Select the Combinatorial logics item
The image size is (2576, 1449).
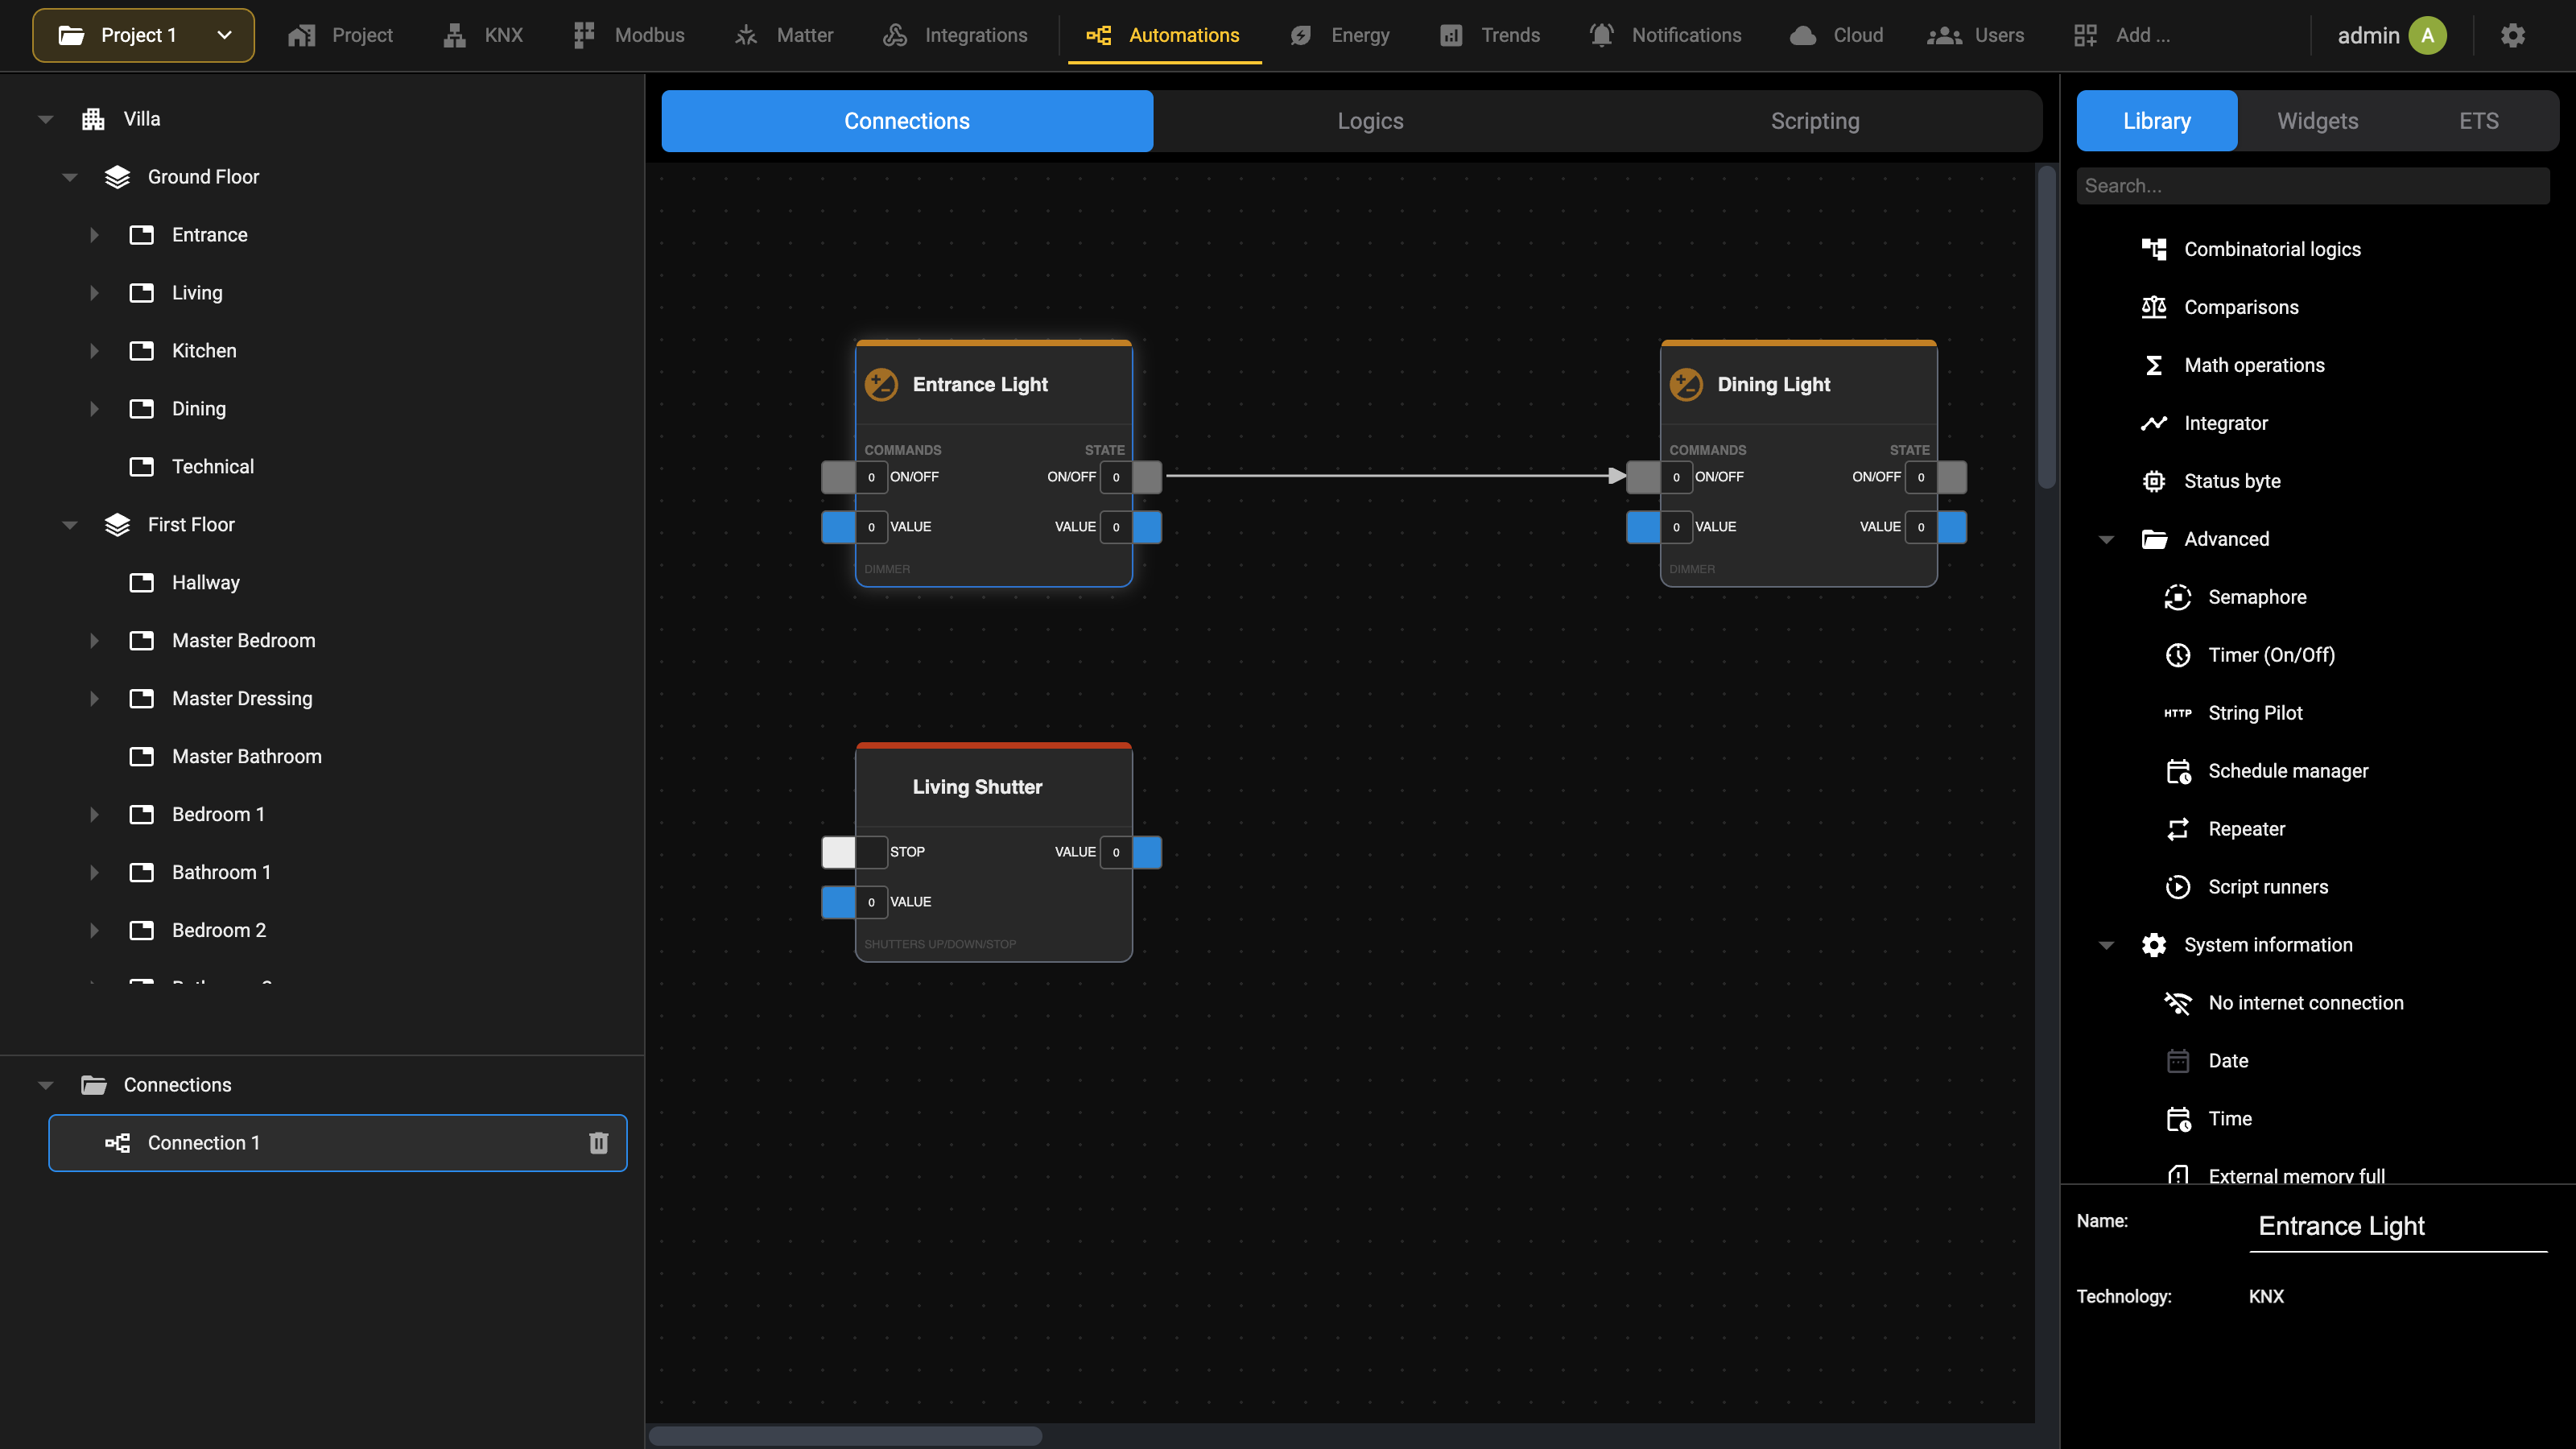tap(2271, 249)
